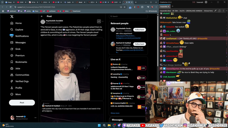Viewport: 228px width, 128px height.
Task: Click the browser address bar URL
Action: coord(36,7)
